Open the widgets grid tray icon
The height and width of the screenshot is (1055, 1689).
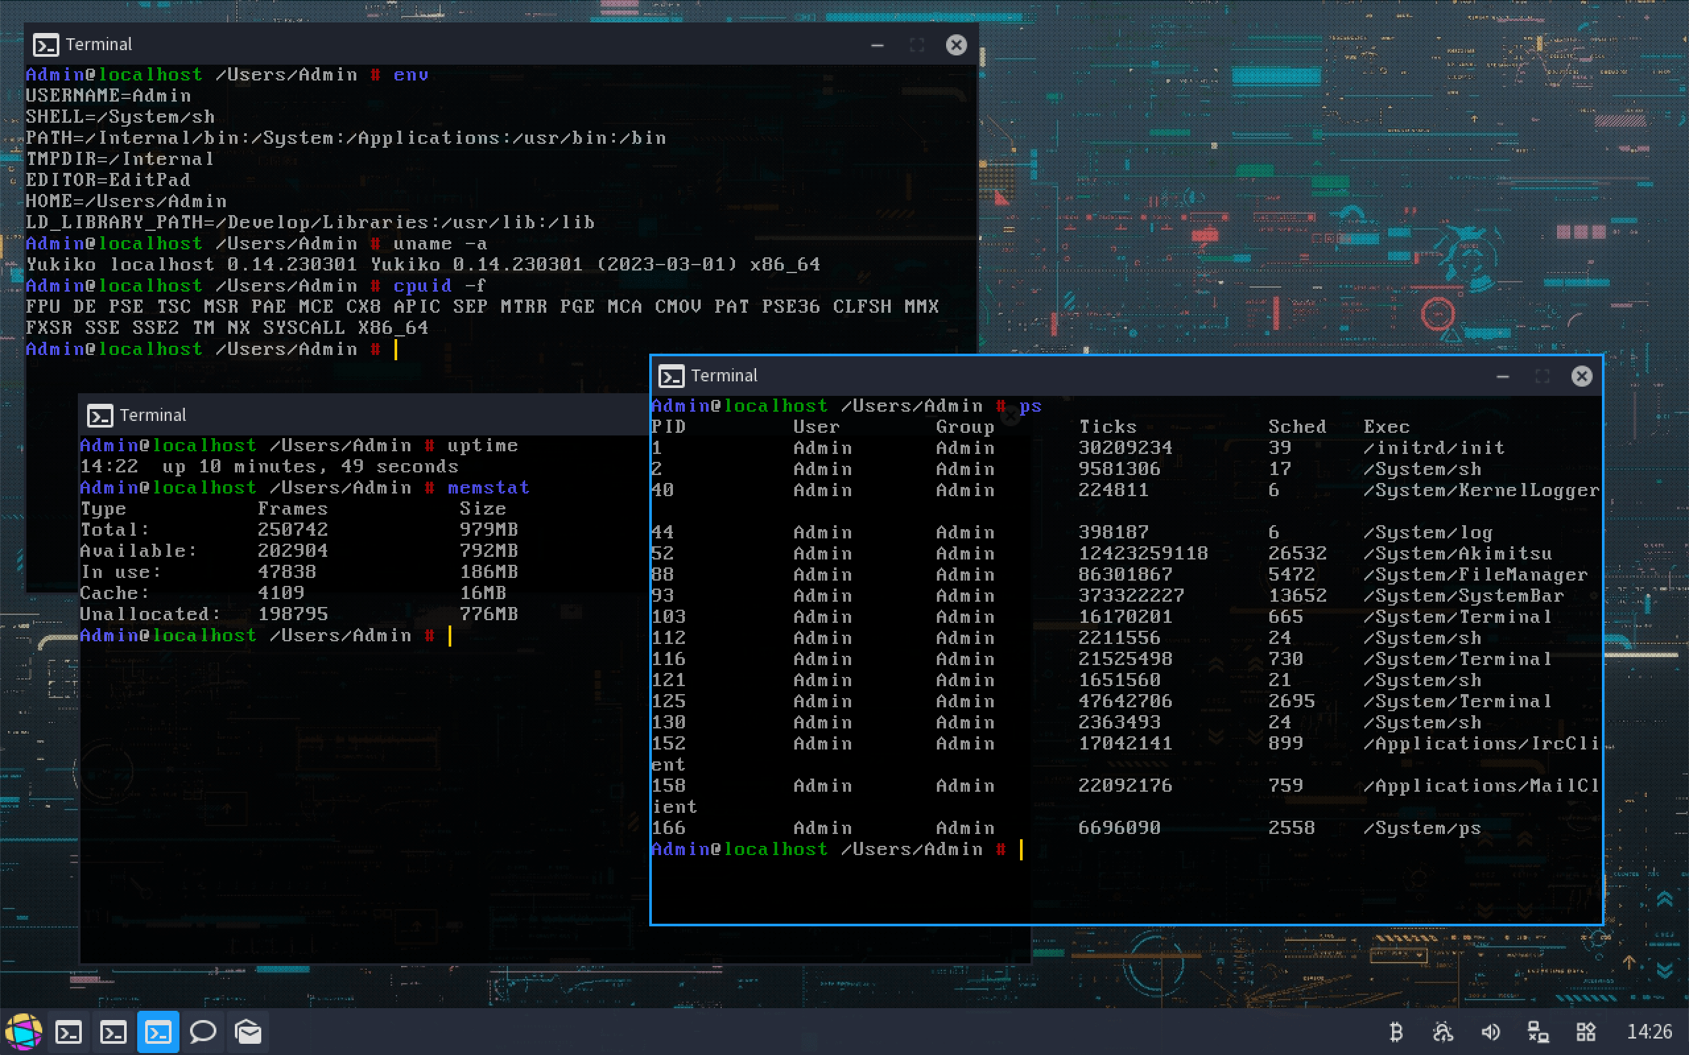tap(1586, 1031)
